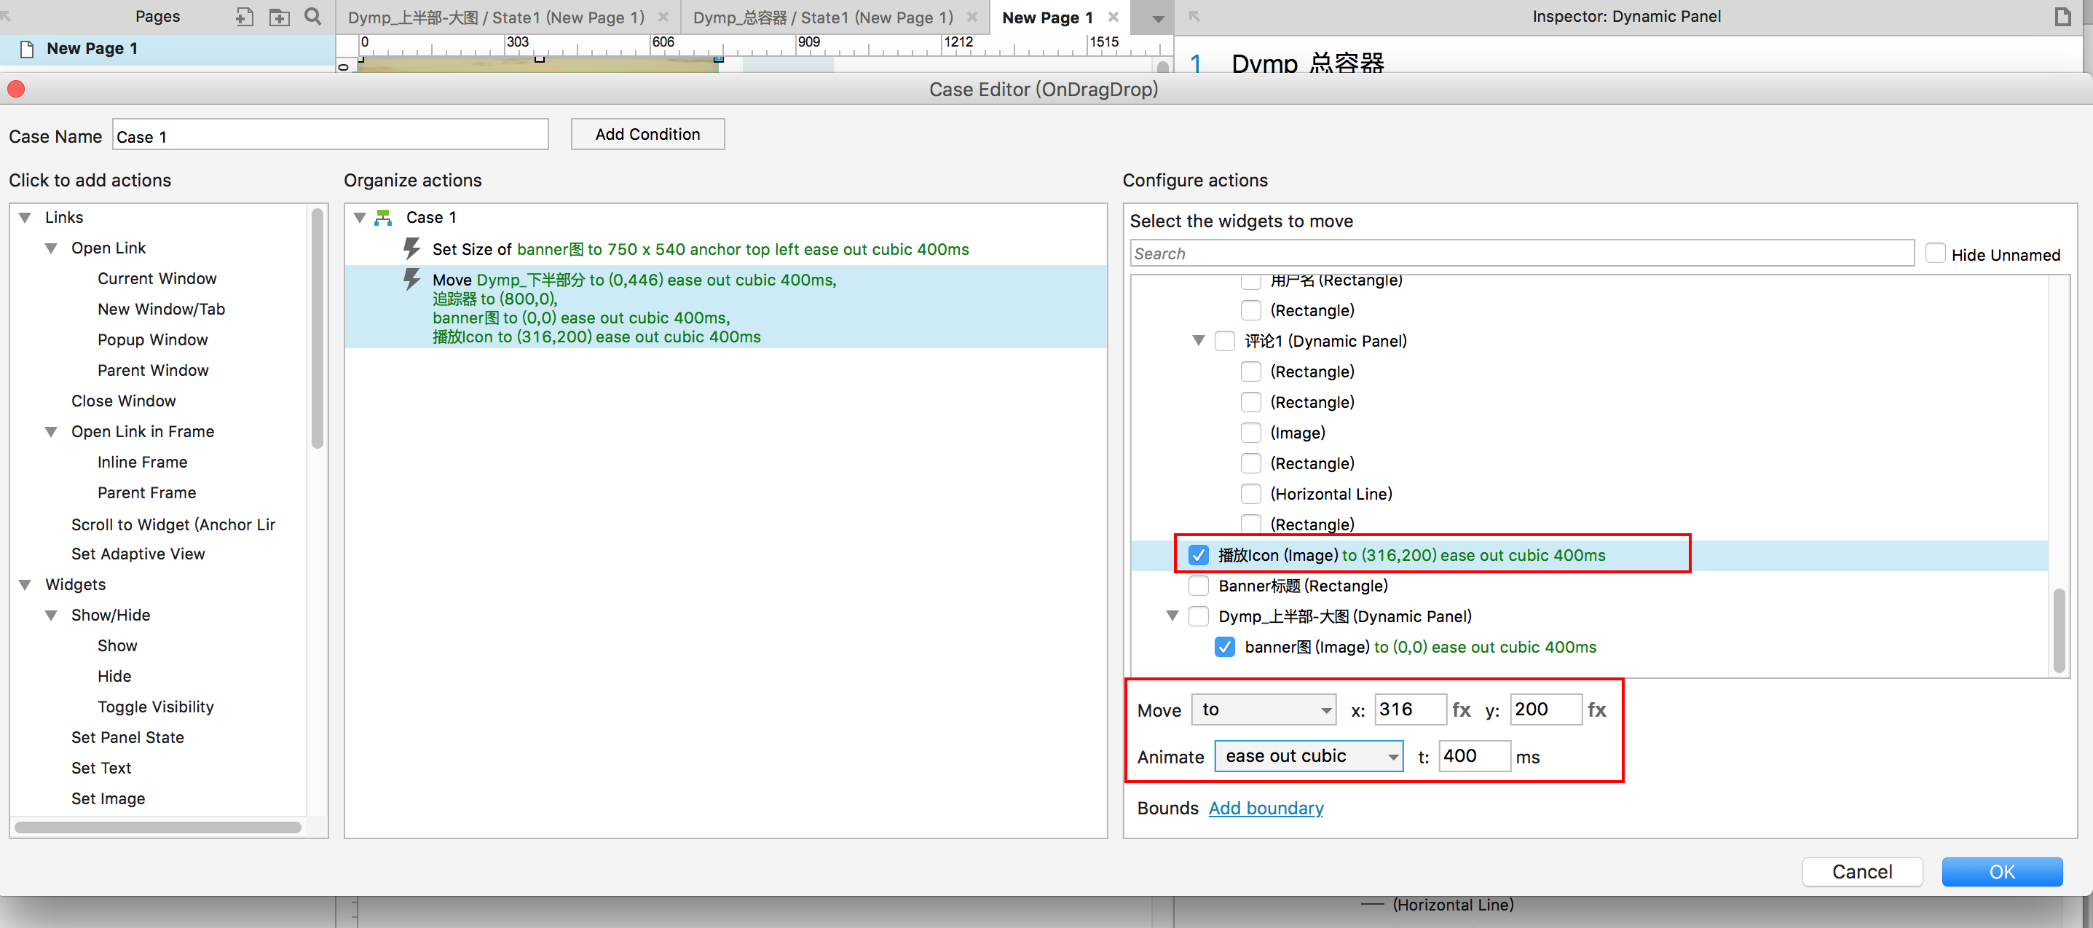Click the fx icon beside x field
Screen dimensions: 2093x928
1461,709
